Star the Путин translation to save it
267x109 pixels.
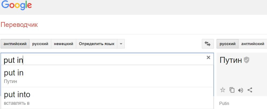(222, 90)
